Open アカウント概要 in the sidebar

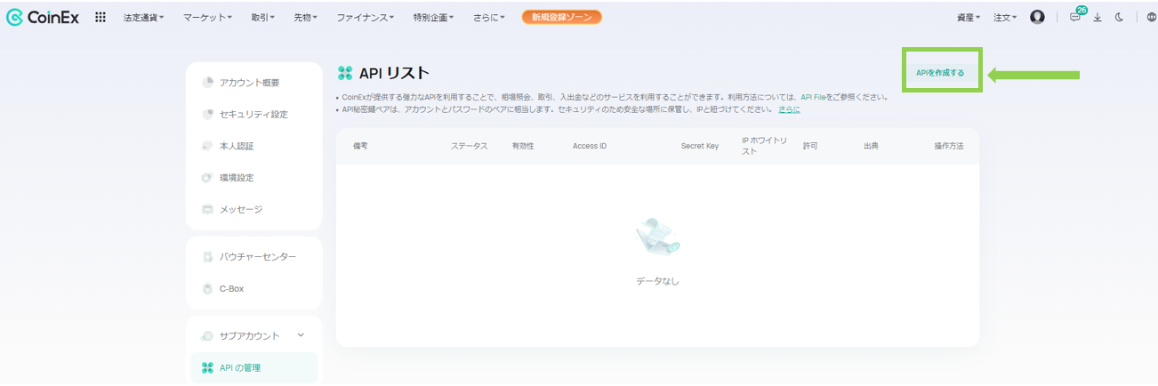click(x=249, y=83)
